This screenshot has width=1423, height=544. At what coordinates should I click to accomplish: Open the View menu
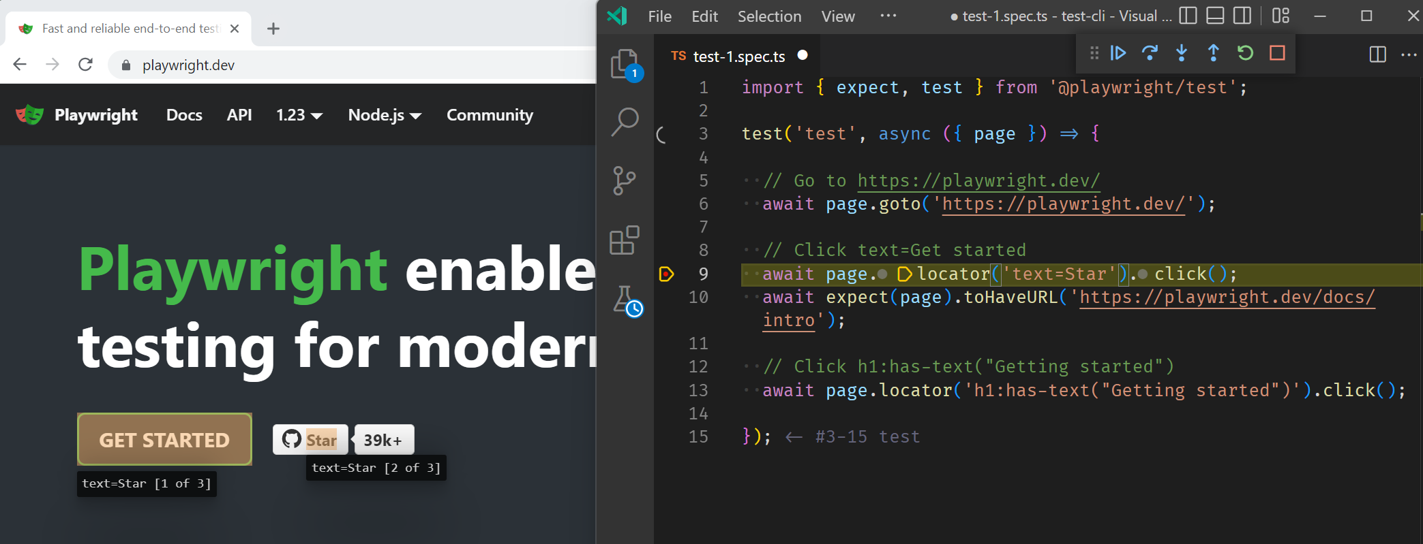tap(838, 16)
